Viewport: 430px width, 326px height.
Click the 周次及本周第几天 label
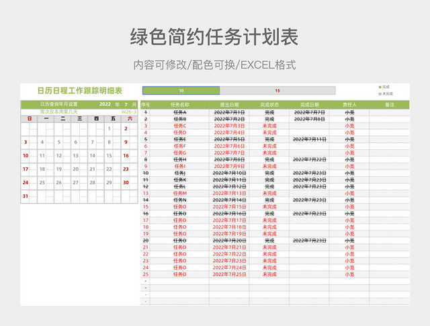coord(58,112)
